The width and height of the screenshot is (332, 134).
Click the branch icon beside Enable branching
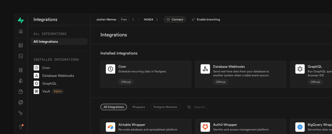193,20
